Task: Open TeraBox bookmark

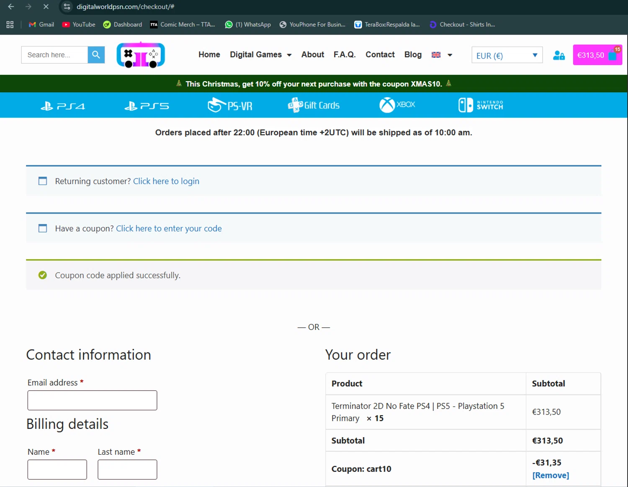Action: [387, 25]
